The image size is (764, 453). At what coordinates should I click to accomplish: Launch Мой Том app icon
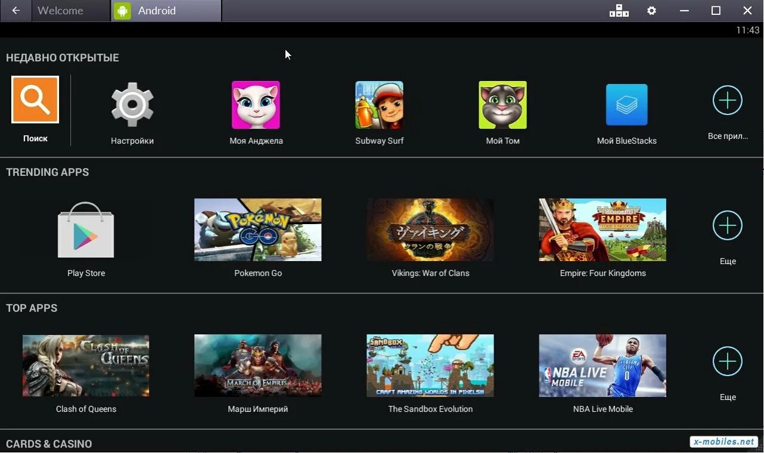[502, 105]
